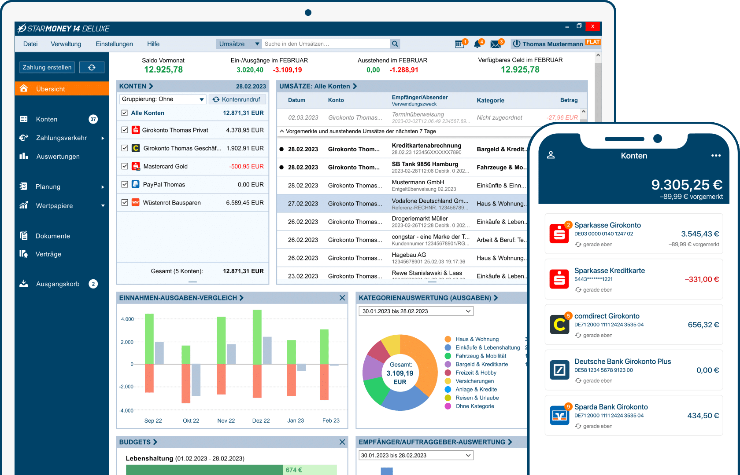Screen dimensions: 740x475
Task: Click the comdirect logo of Girokonto Thomas Geschäf
Action: coord(136,148)
